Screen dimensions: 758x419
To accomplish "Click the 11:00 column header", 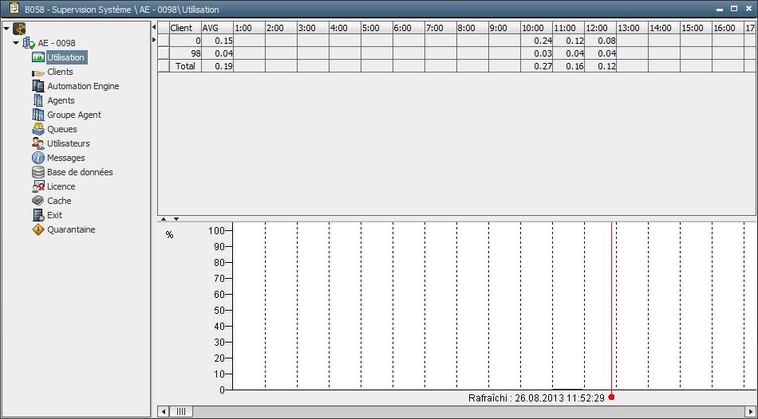I will (568, 28).
